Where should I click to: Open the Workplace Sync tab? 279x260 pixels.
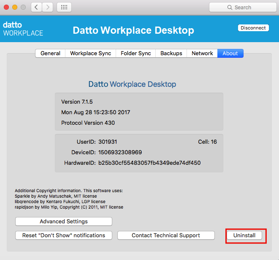90,54
